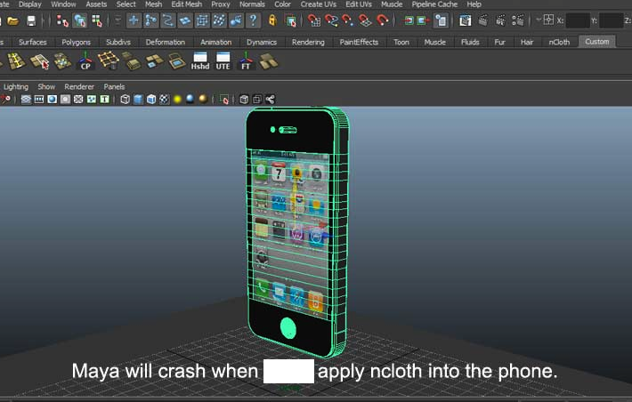Toggle textured checker display icon
This screenshot has height=402, width=632.
[164, 99]
